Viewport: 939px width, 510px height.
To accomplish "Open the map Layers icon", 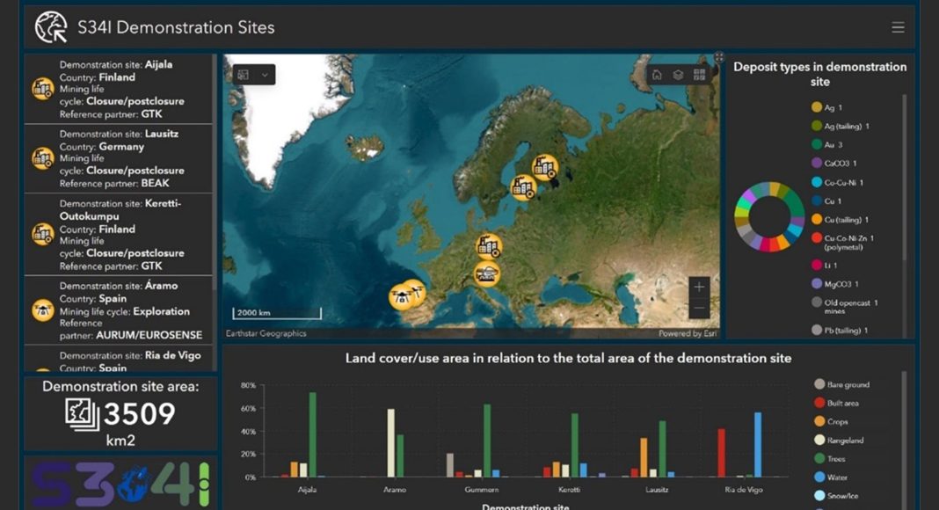I will click(x=678, y=75).
